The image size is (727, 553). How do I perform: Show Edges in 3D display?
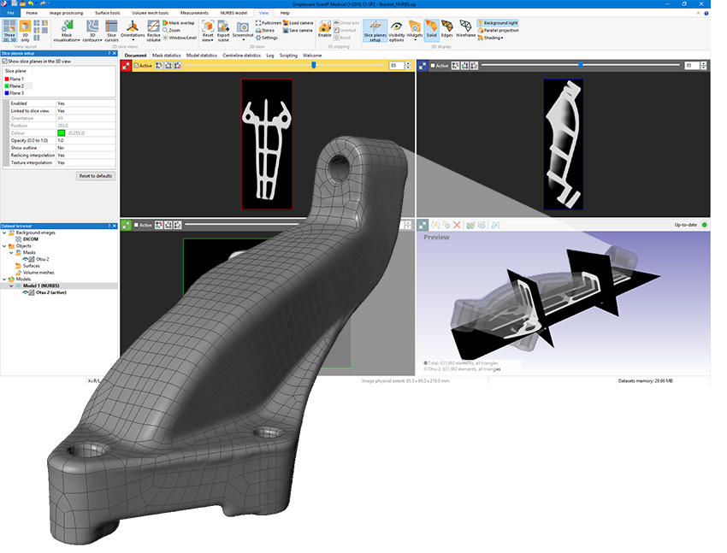click(x=446, y=29)
